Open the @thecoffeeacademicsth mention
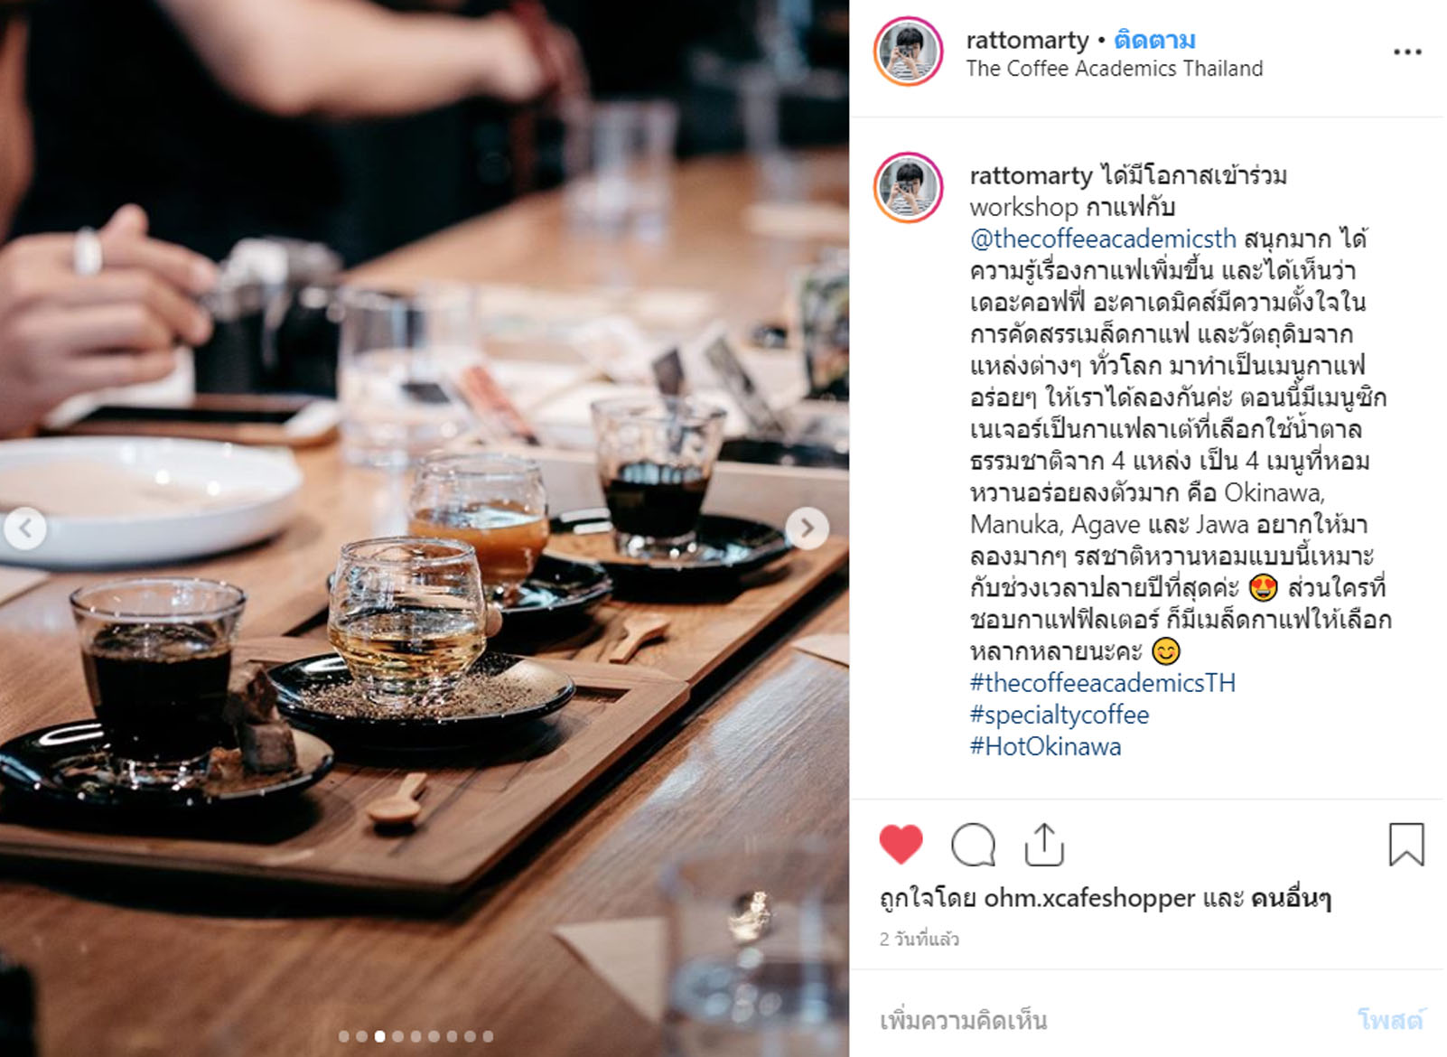The width and height of the screenshot is (1447, 1057). point(1103,239)
